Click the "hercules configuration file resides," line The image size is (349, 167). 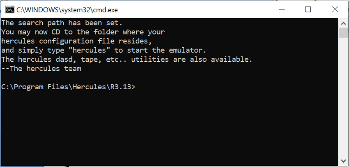click(76, 41)
